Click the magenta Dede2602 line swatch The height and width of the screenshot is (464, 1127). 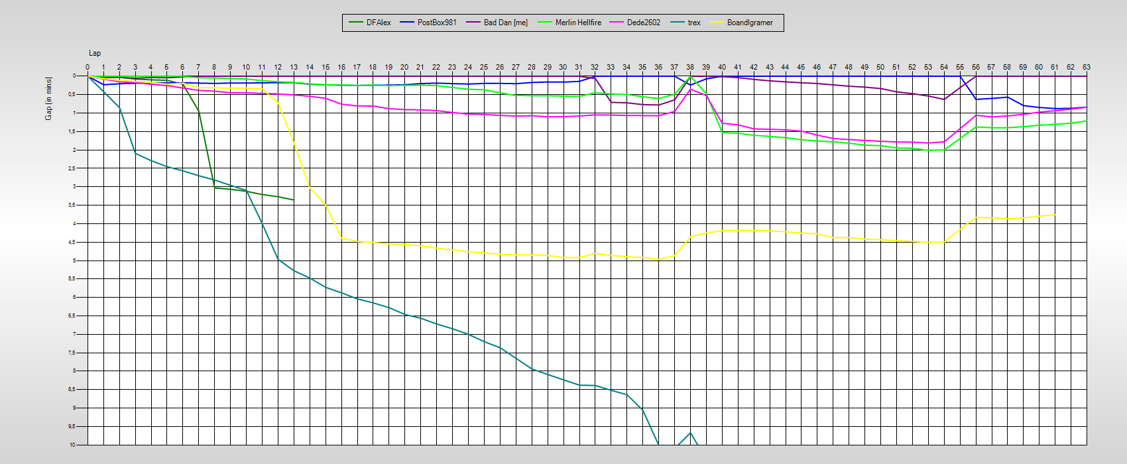[x=617, y=23]
